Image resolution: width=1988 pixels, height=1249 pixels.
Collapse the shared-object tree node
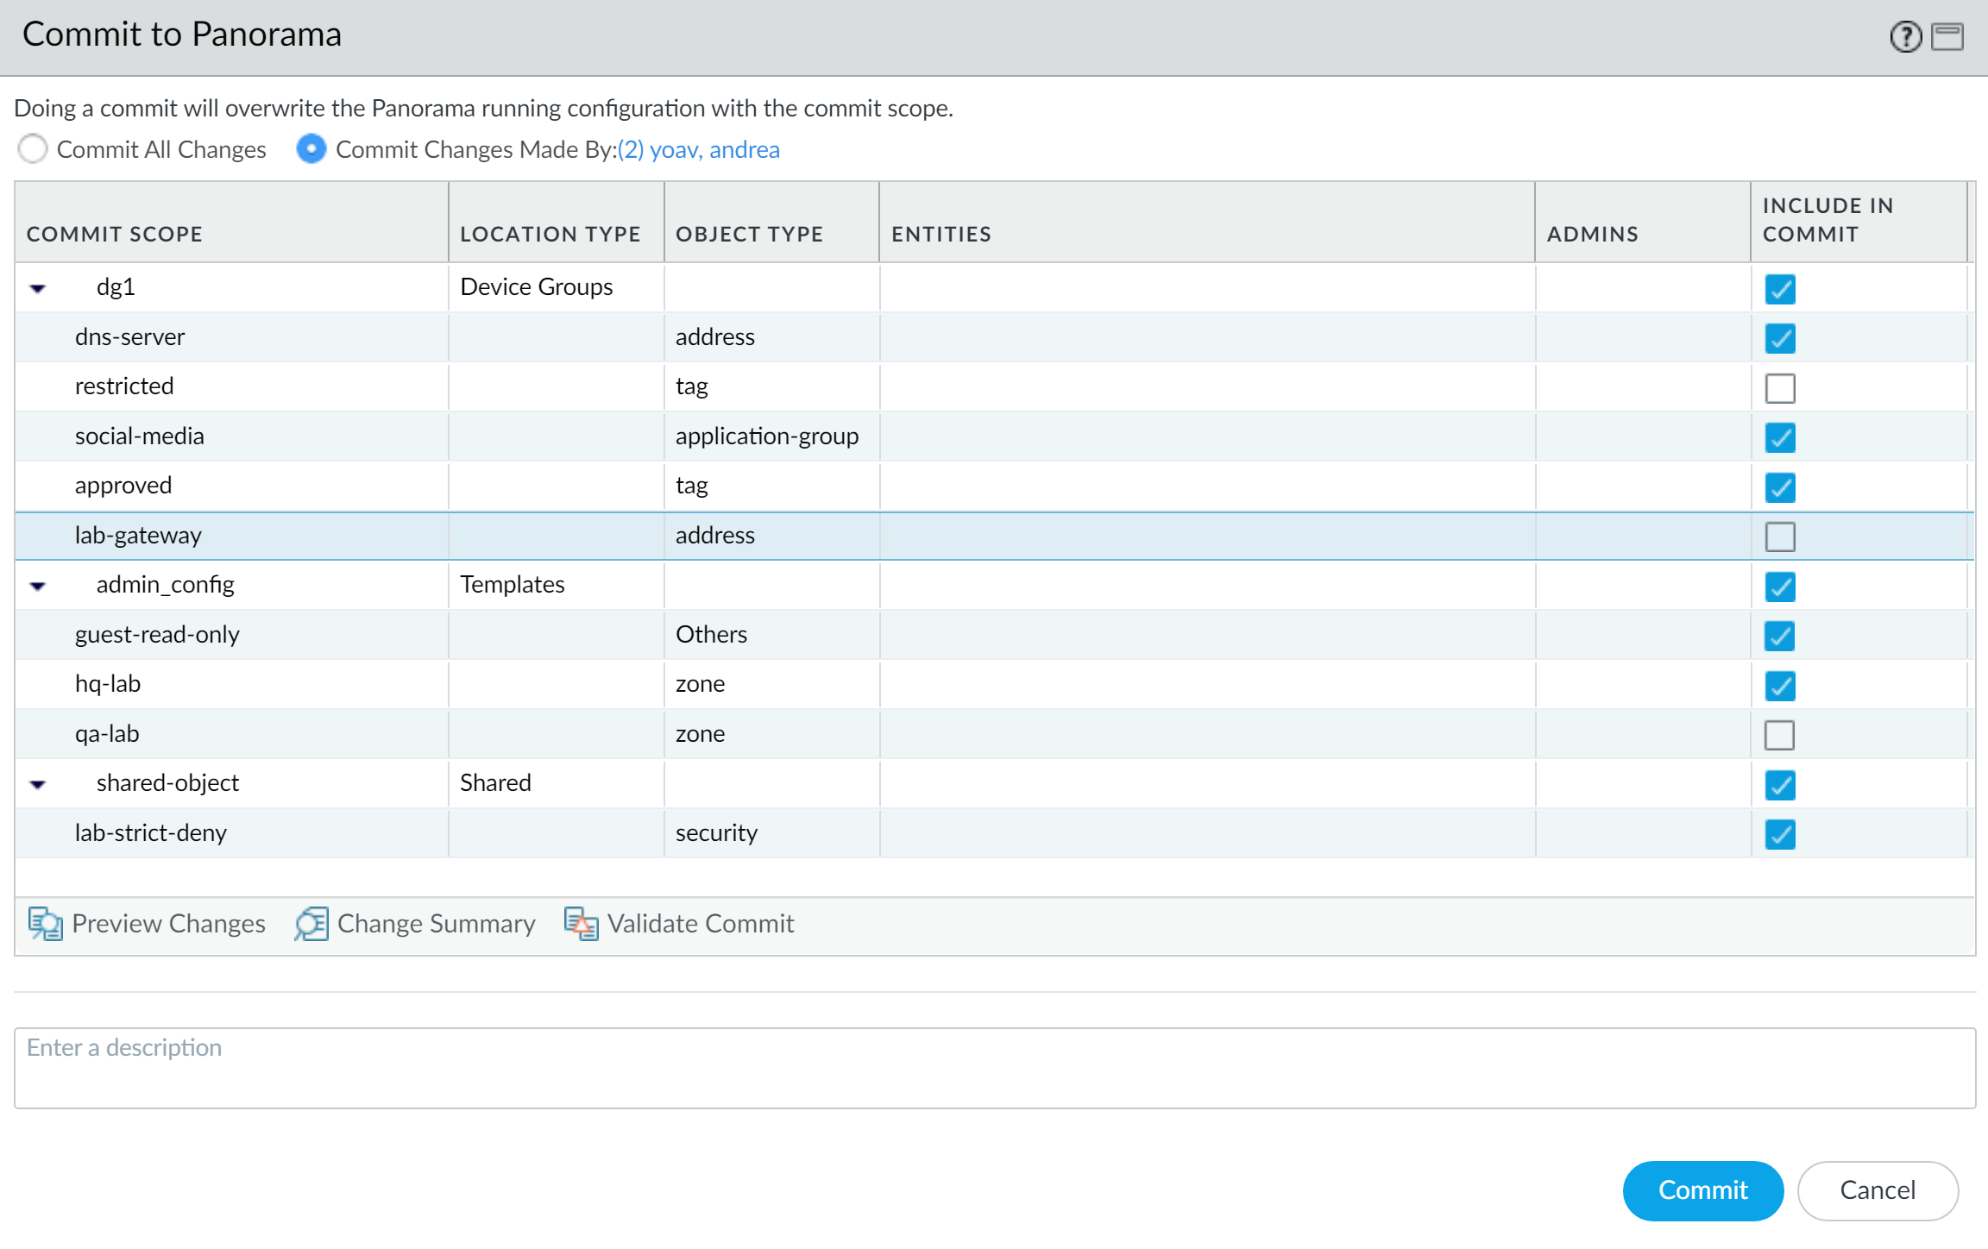click(x=38, y=784)
